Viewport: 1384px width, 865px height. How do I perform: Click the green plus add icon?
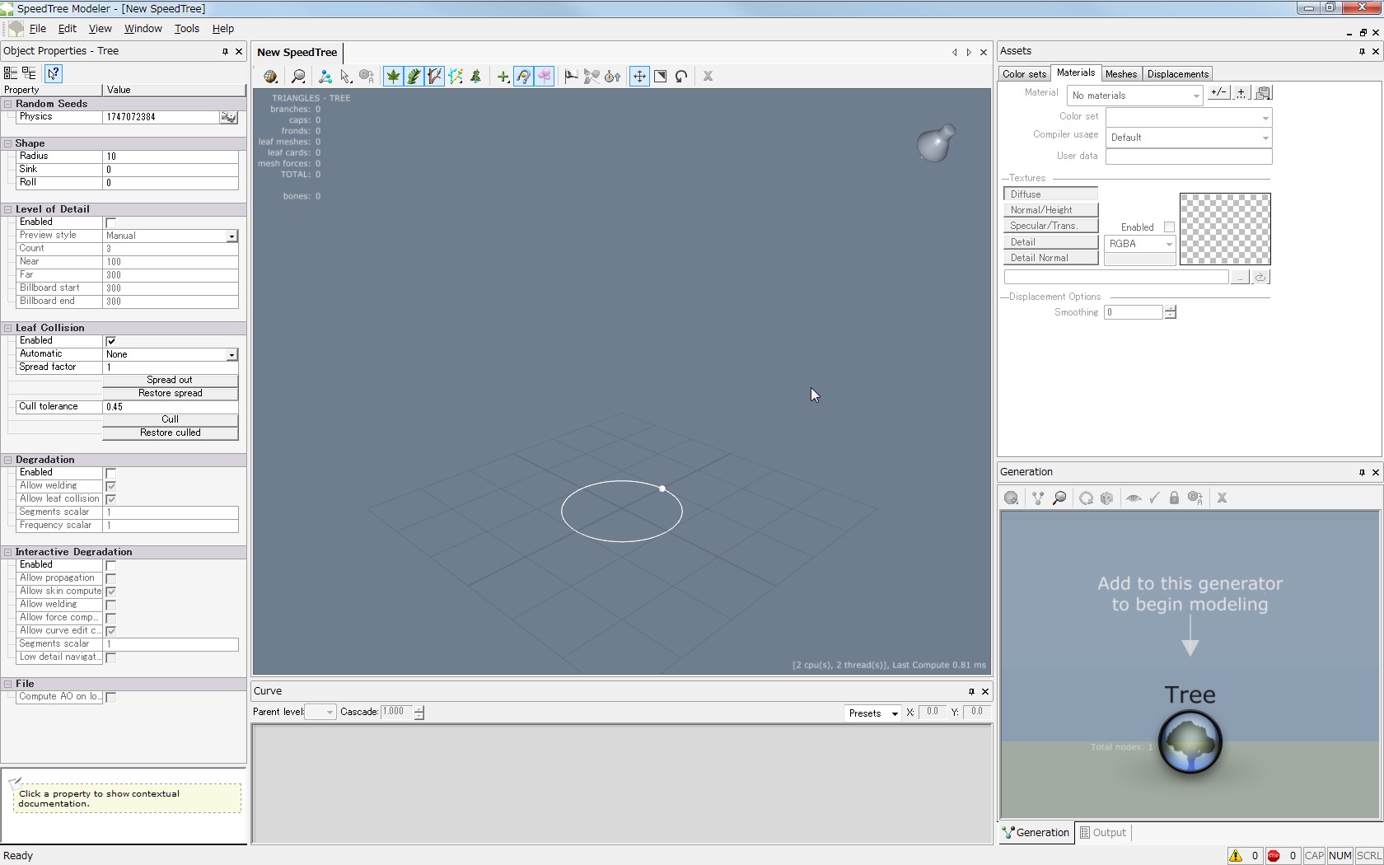point(503,77)
